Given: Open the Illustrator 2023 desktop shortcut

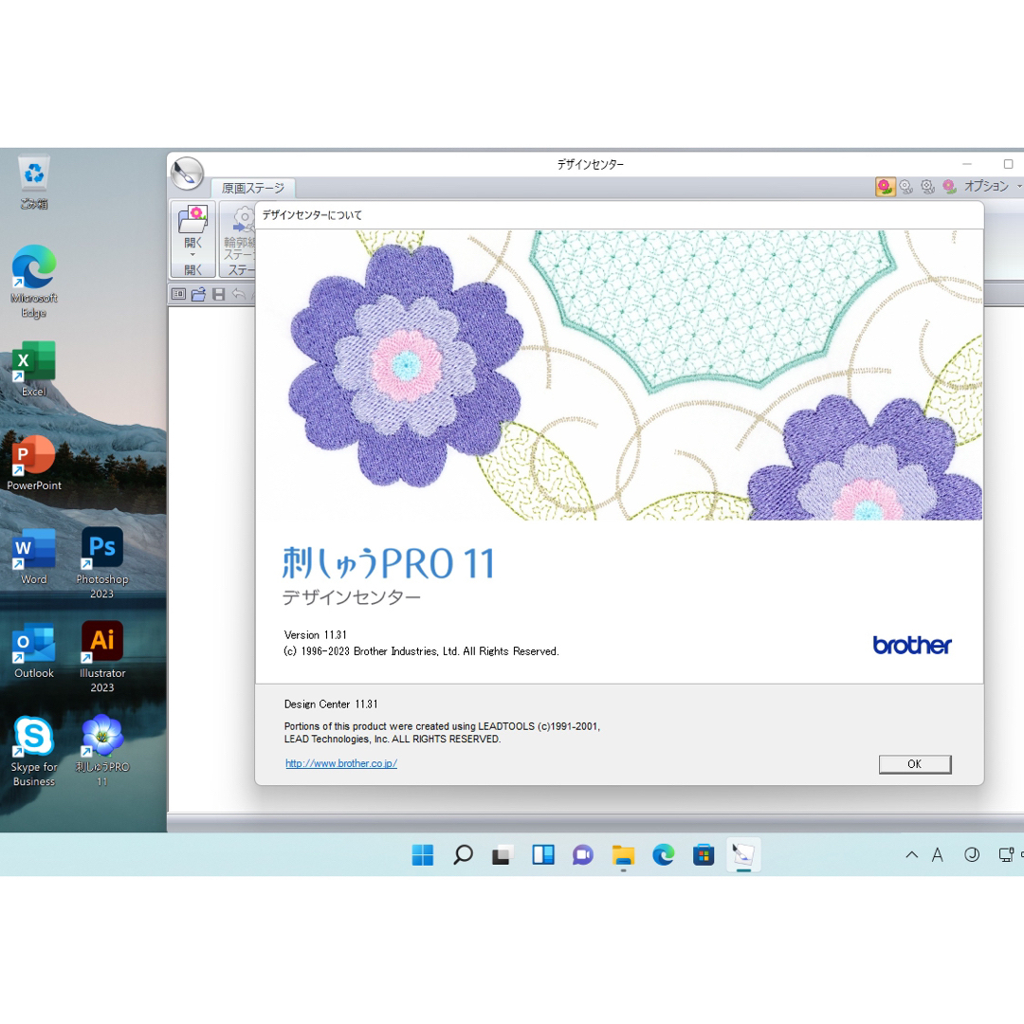Looking at the screenshot, I should 101,657.
